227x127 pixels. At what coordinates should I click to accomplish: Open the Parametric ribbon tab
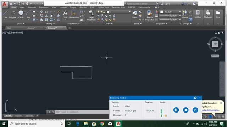click(x=44, y=7)
